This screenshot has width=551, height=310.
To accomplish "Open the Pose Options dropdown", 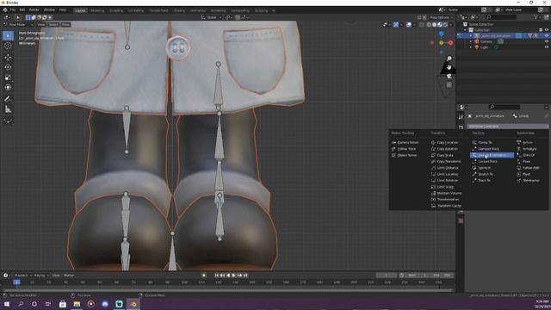I will (x=441, y=17).
